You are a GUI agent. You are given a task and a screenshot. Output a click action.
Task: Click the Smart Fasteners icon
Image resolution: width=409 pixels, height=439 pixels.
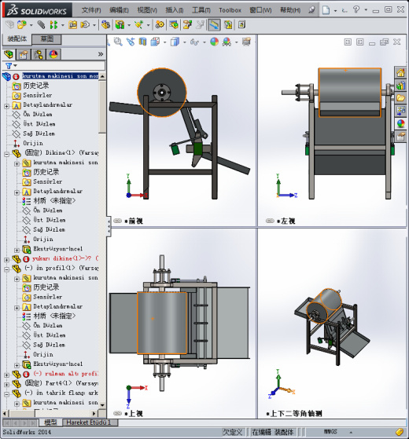(72, 25)
